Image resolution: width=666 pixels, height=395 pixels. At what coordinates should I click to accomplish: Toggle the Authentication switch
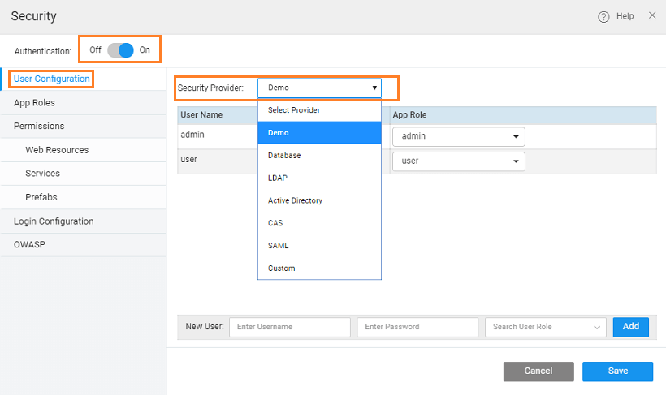coord(120,50)
